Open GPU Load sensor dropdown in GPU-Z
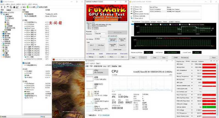Screen dimensions: 219x118 pos(192,82)
